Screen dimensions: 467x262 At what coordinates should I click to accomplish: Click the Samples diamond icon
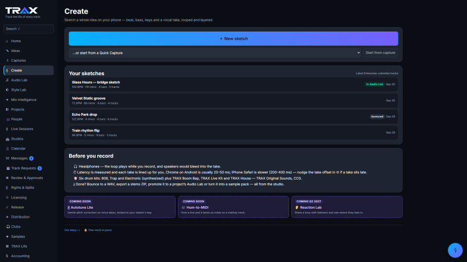pos(7,236)
